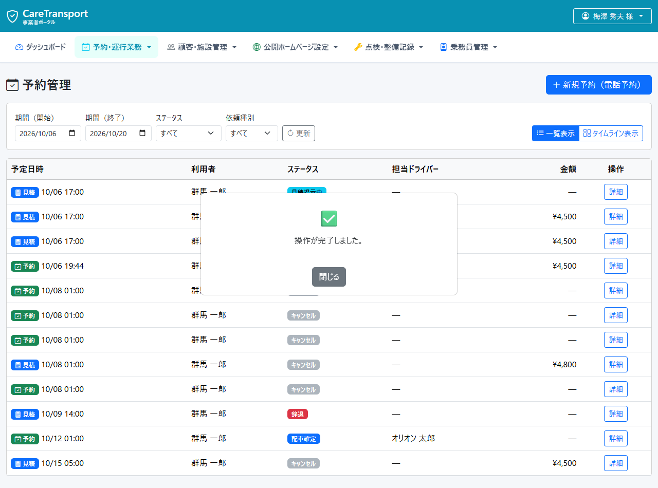The image size is (658, 488).
Task: Click the 配車確定 status badge
Action: [304, 439]
